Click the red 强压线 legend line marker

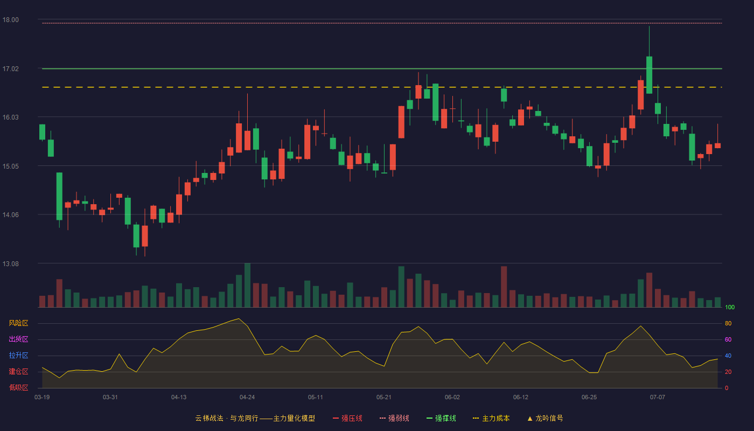(x=336, y=418)
